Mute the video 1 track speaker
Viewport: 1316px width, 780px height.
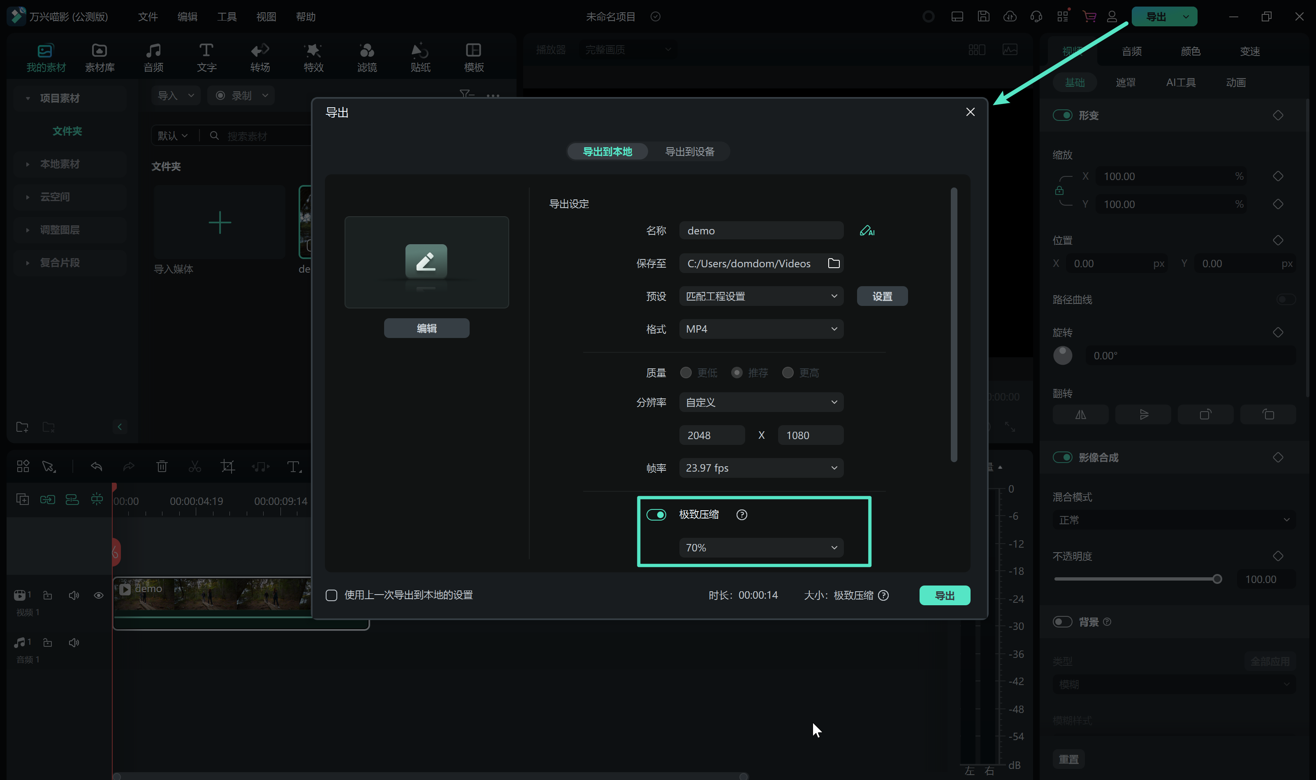(74, 595)
